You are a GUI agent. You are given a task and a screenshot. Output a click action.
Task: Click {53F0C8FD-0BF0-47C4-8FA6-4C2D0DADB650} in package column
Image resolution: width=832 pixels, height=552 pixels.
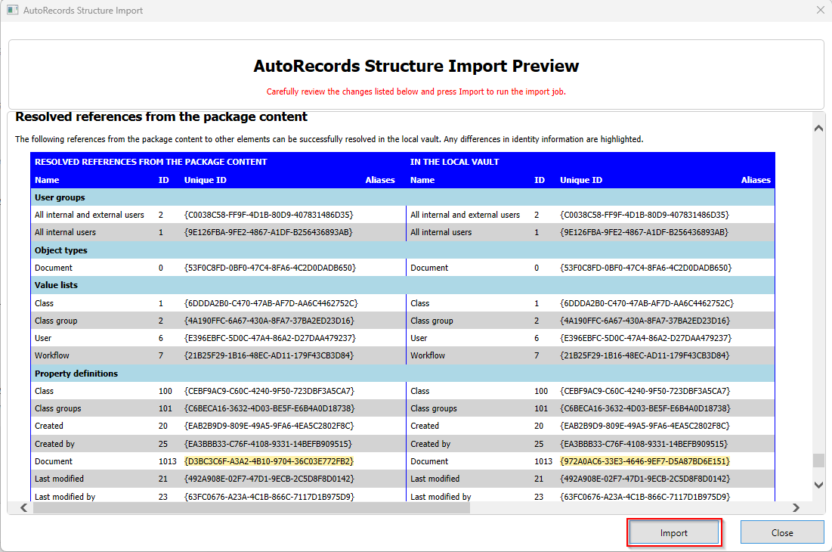click(x=270, y=268)
